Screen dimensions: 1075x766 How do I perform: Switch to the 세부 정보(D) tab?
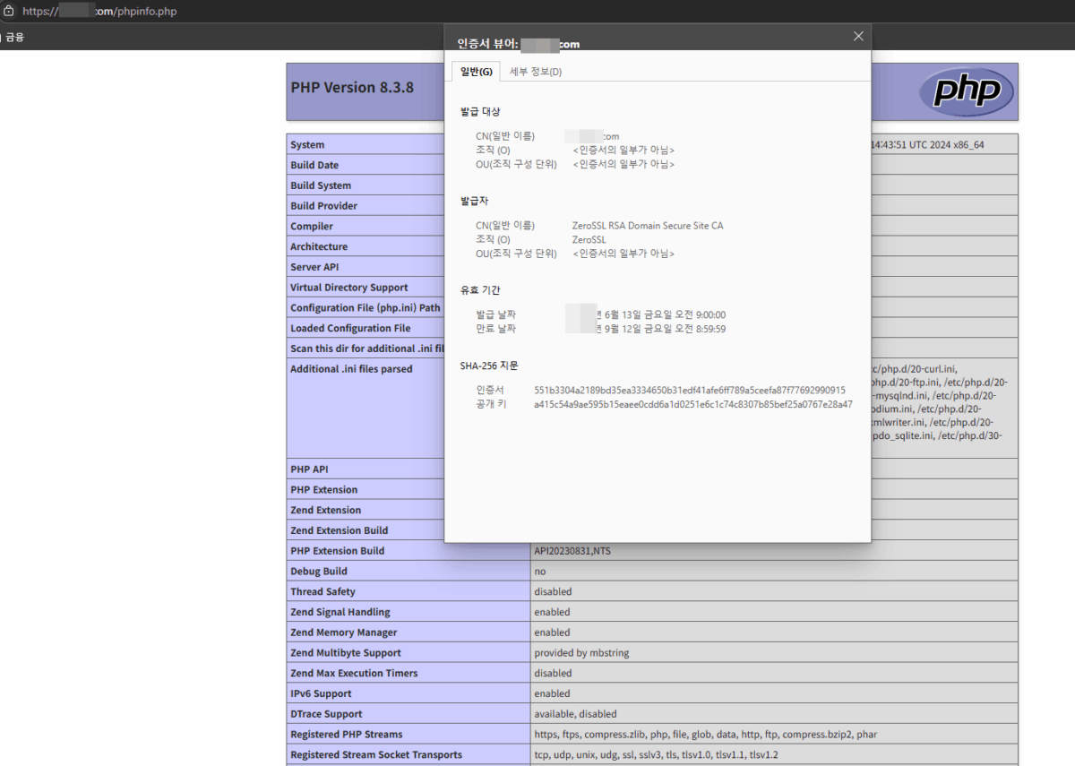tap(535, 71)
